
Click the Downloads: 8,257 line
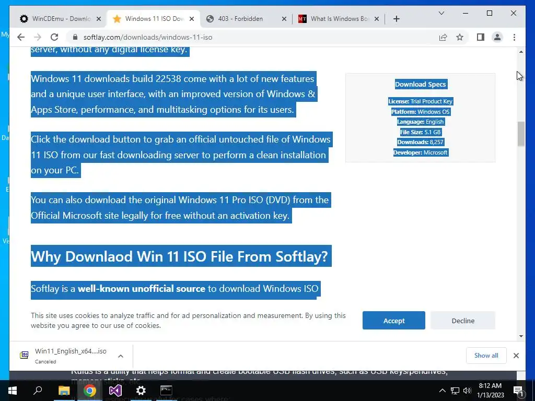point(421,142)
